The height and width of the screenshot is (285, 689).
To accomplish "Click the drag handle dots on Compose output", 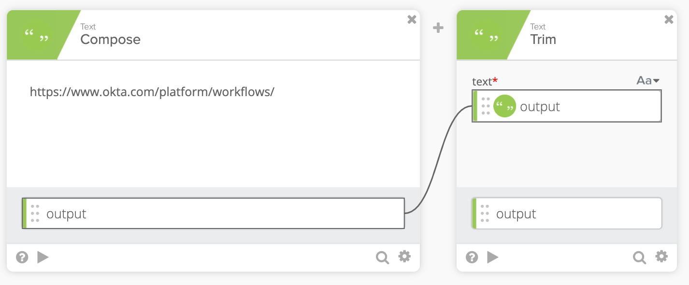I will coord(34,213).
